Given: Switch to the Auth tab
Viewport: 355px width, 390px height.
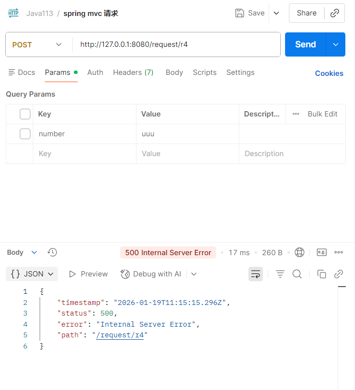Looking at the screenshot, I should (x=95, y=72).
